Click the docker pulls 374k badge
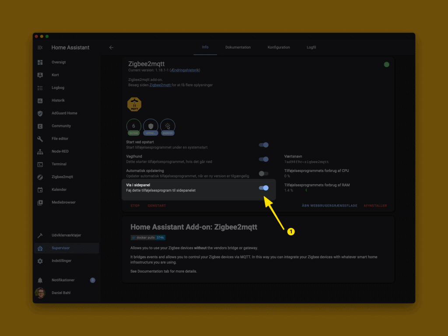Screen dimensions: 448x336 [x=148, y=238]
